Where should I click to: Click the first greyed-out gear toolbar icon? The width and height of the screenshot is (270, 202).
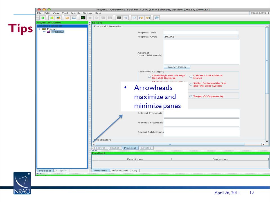[x=90, y=18]
